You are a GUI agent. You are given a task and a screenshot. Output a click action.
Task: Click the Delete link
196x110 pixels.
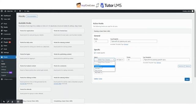pyautogui.click(x=96, y=79)
